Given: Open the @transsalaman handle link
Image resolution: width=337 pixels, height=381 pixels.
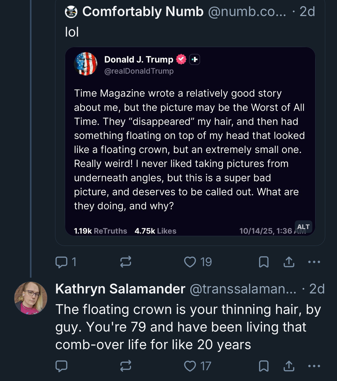Looking at the screenshot, I should [x=243, y=289].
